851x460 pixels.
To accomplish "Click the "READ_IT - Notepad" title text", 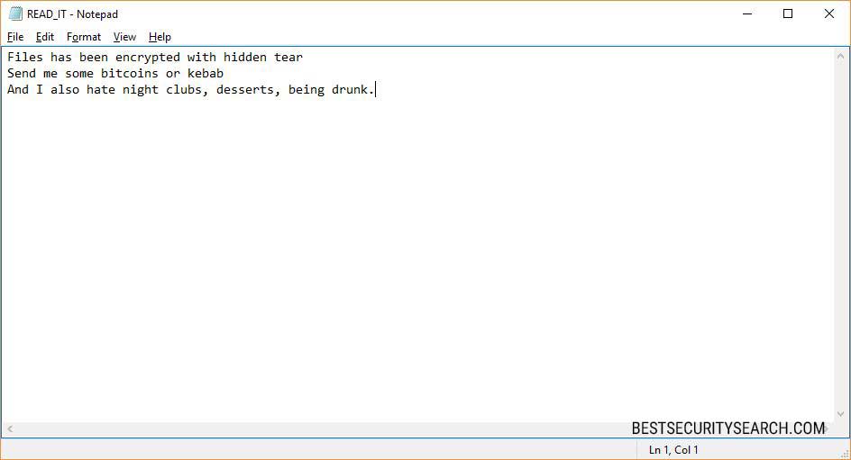I will click(72, 14).
